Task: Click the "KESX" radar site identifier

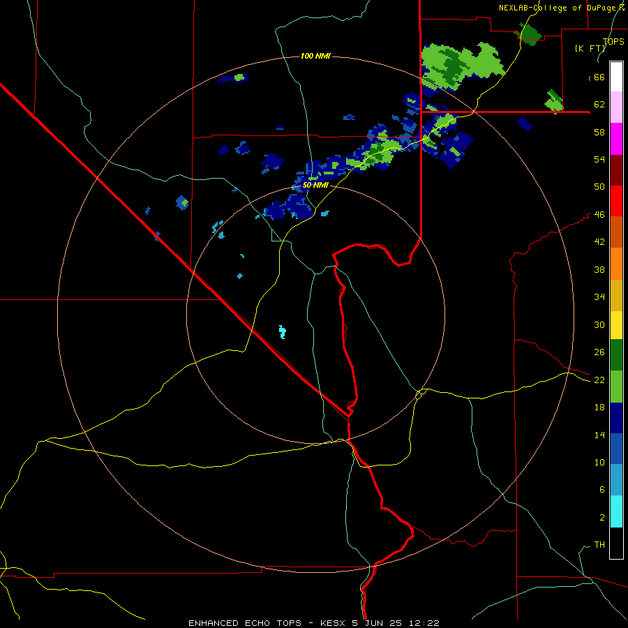Action: [334, 623]
